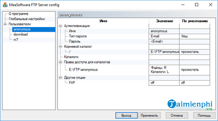Select the Имя row under Аутентификация
218x121 pixels.
(72, 31)
